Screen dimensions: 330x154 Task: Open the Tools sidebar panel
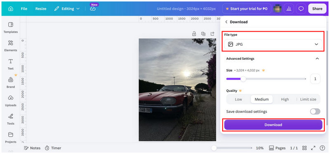coord(11,119)
